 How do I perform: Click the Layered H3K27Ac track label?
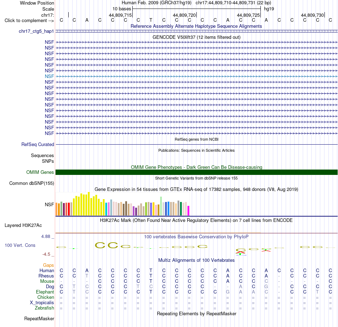(x=23, y=225)
